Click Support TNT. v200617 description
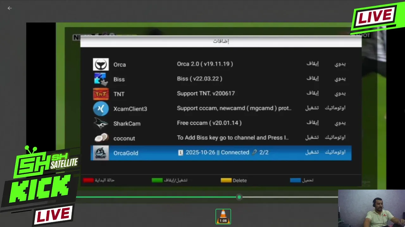This screenshot has height=227, width=405. point(206,93)
